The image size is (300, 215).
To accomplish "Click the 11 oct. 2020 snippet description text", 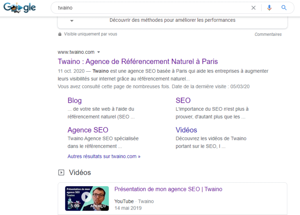I will tap(163, 75).
